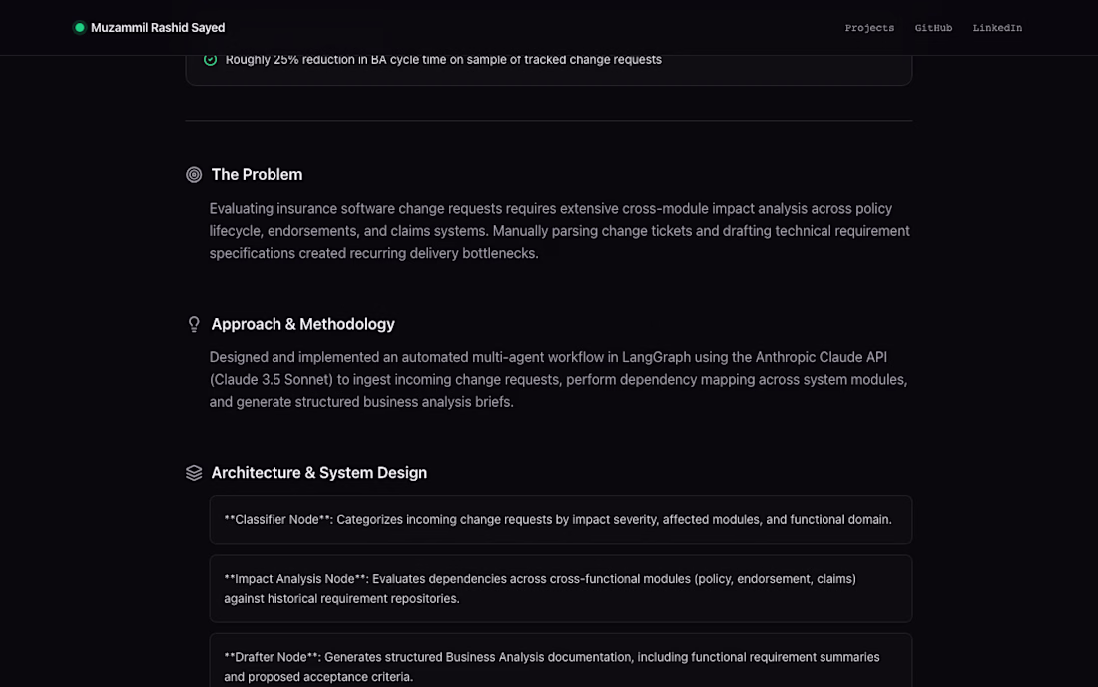Click the horizontal divider above The Problem

coord(548,121)
